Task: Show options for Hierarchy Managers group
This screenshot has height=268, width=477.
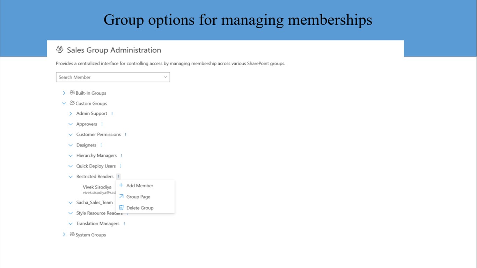Action: tap(122, 156)
